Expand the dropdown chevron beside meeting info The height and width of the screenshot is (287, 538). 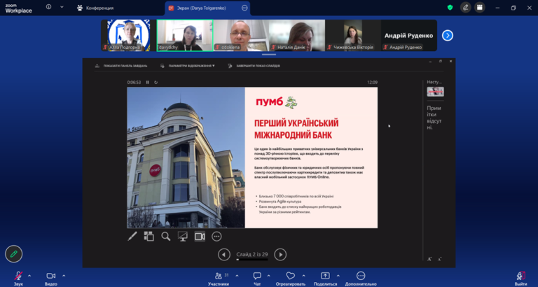[x=62, y=7]
